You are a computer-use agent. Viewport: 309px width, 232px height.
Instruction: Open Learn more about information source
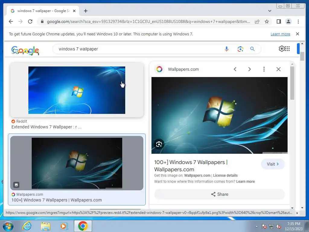tap(245, 182)
